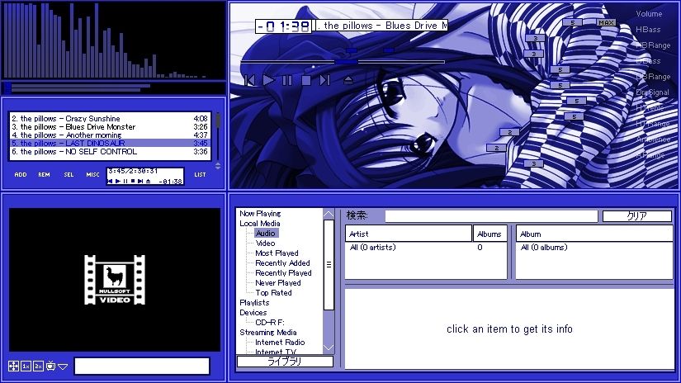681x383 pixels.
Task: Click the playlist's mini previous track button
Action: [110, 181]
